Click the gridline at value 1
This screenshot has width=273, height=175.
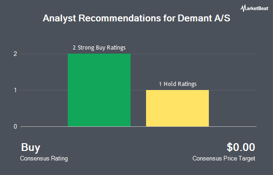click(233, 90)
